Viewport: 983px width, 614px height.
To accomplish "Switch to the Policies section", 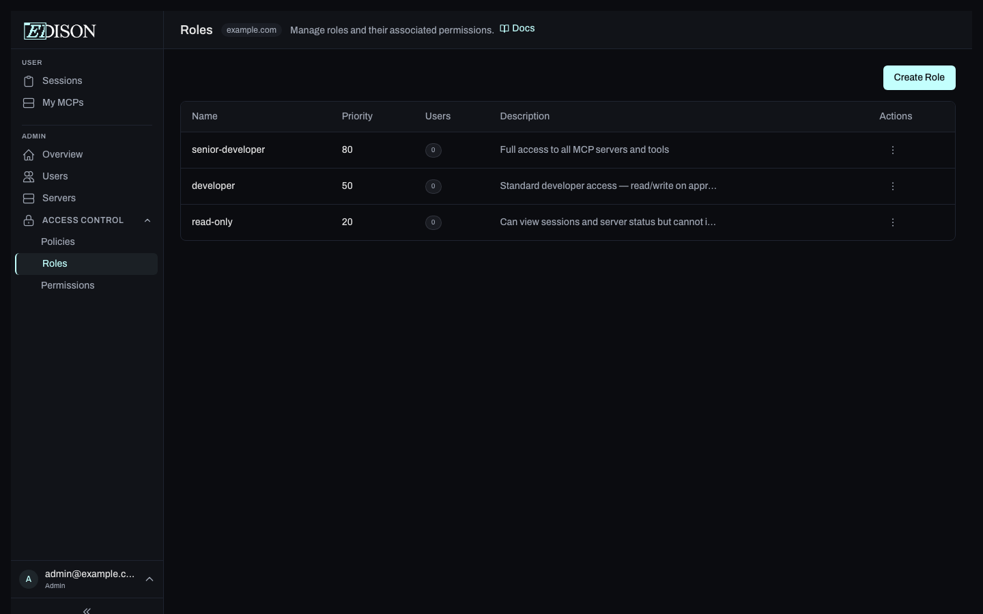I will pyautogui.click(x=58, y=242).
